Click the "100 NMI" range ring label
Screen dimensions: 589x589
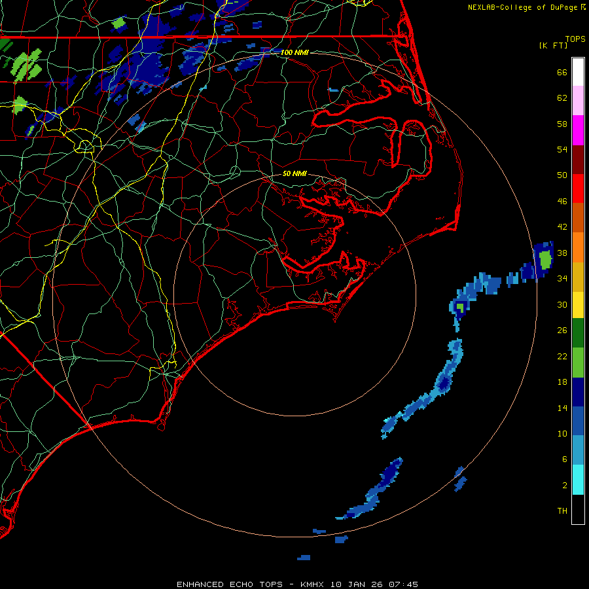click(294, 52)
